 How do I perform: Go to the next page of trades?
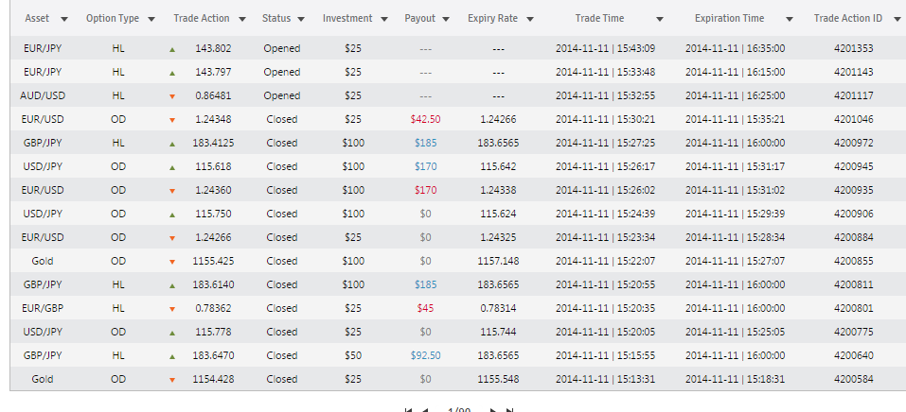point(494,410)
